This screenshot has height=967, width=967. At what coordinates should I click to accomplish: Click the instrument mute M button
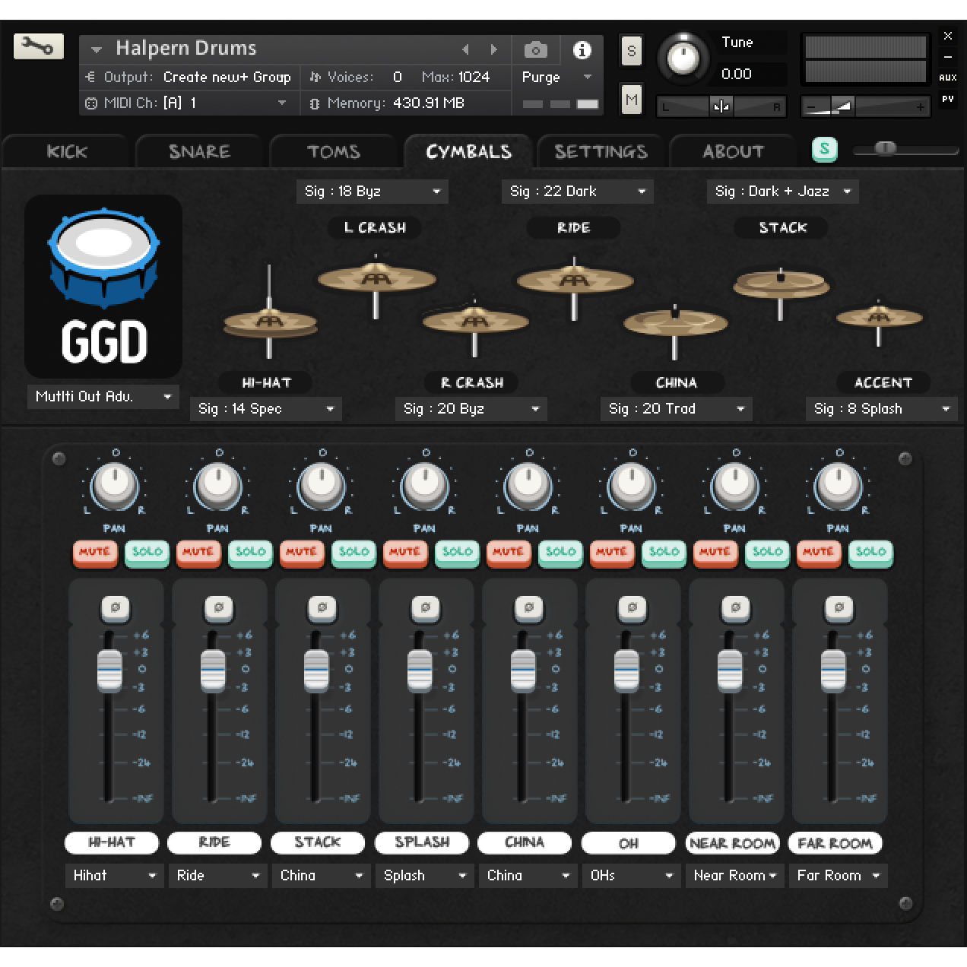[x=631, y=100]
